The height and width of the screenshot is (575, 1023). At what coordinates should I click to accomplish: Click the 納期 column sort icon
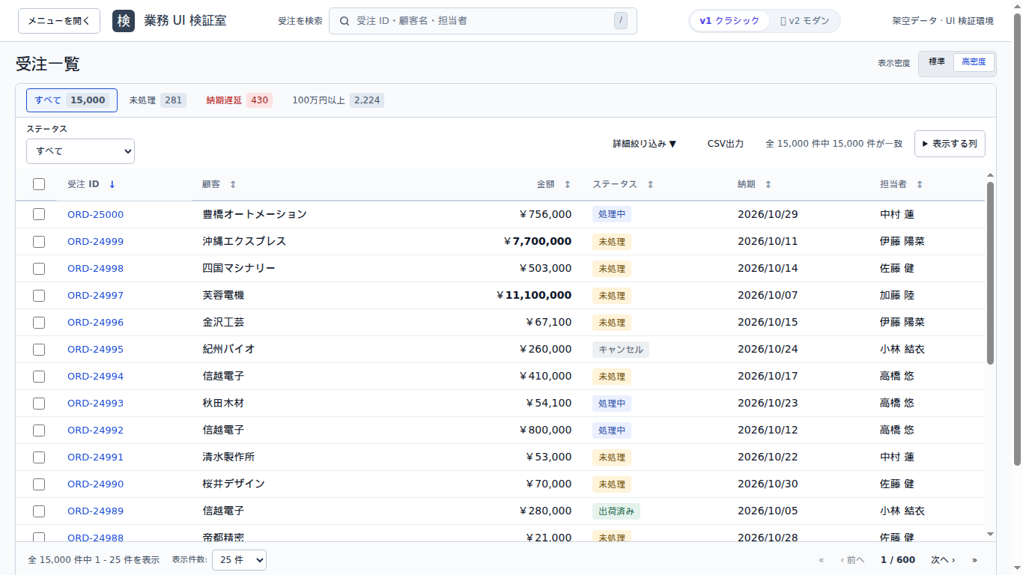(768, 184)
